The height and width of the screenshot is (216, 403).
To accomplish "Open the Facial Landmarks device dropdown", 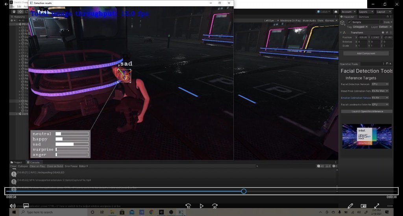I will (380, 105).
